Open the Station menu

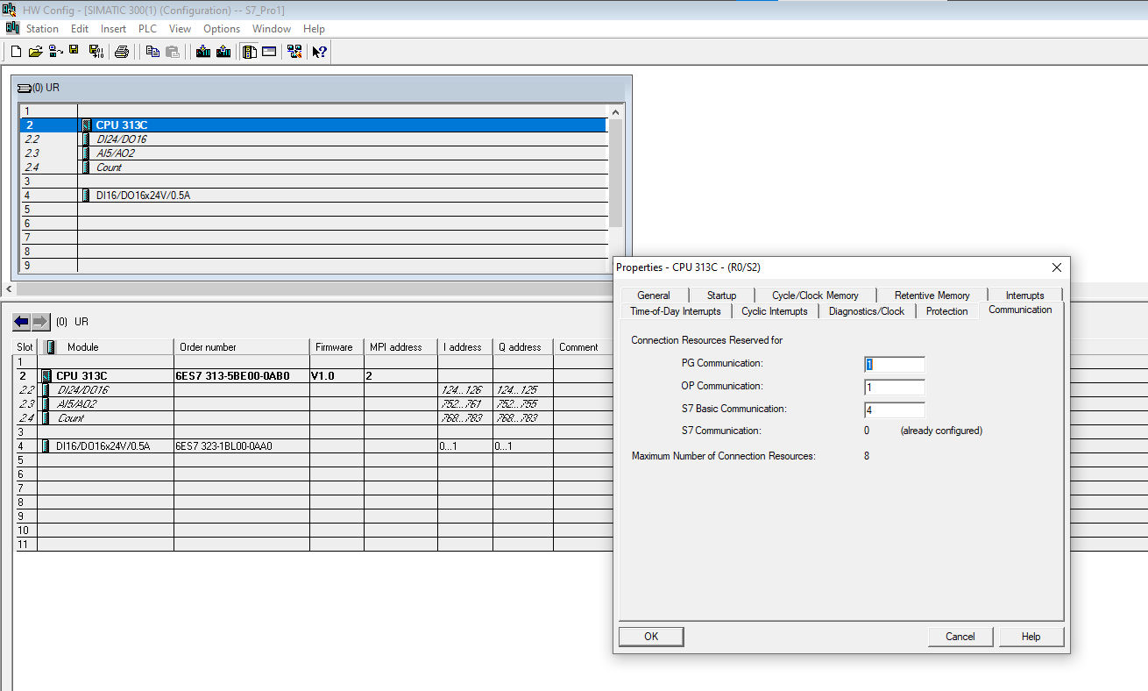(x=42, y=29)
